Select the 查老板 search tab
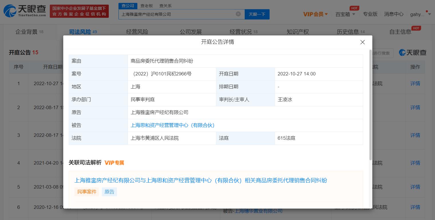Screen dimensions: 435x220 (147, 6)
